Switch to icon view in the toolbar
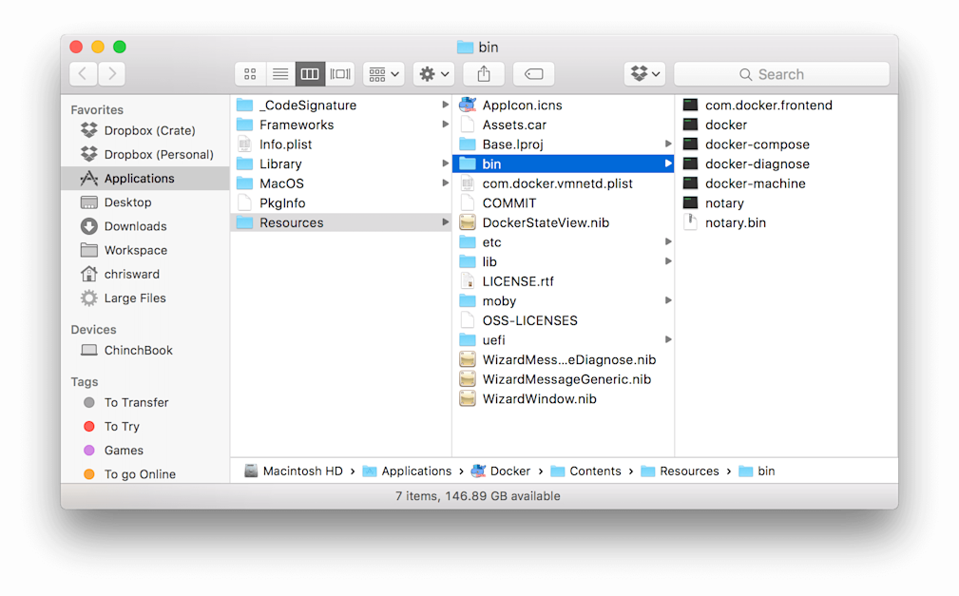The height and width of the screenshot is (596, 959). coord(250,73)
